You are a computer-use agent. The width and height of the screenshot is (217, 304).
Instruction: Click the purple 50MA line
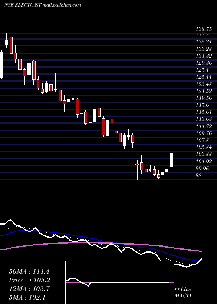[x=101, y=243]
